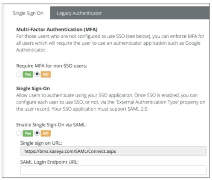Click the 'Single sign on URL:' label
This screenshot has height=180, width=212.
click(x=41, y=143)
